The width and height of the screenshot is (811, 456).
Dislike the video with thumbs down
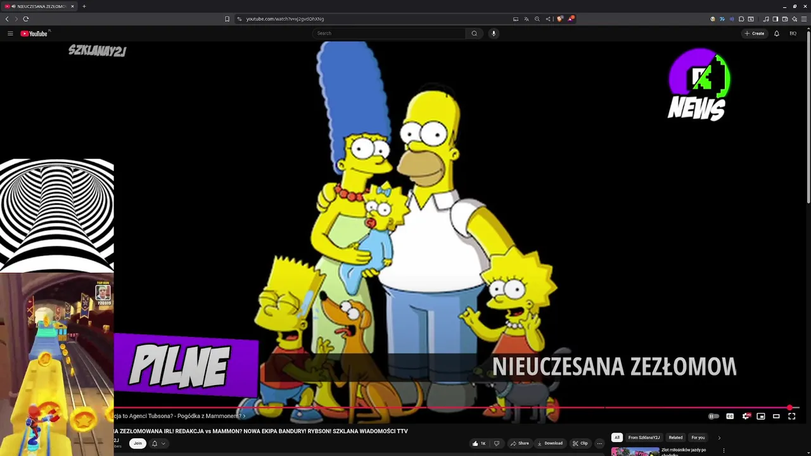pyautogui.click(x=497, y=443)
